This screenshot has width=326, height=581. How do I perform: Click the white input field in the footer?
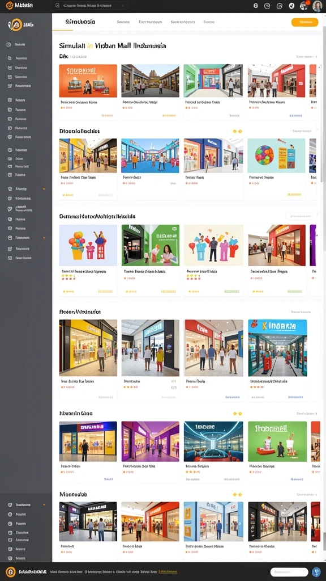(x=289, y=572)
